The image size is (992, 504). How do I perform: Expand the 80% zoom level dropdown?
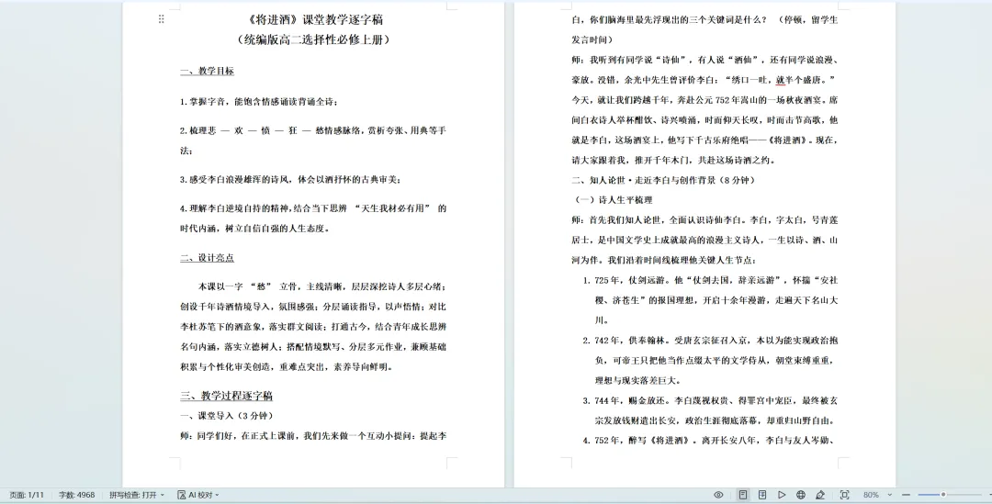click(x=889, y=495)
